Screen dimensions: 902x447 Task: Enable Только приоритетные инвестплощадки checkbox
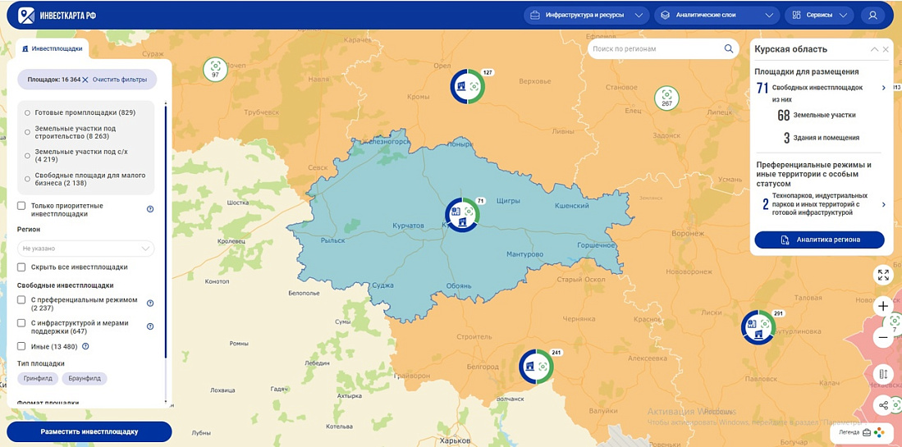(x=22, y=206)
